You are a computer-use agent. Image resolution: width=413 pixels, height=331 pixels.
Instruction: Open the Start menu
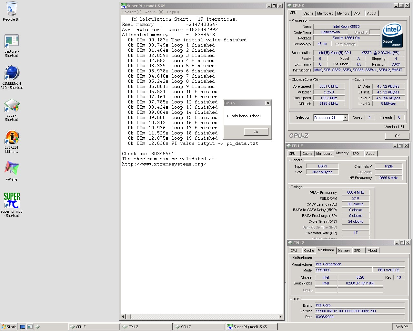(x=9, y=327)
